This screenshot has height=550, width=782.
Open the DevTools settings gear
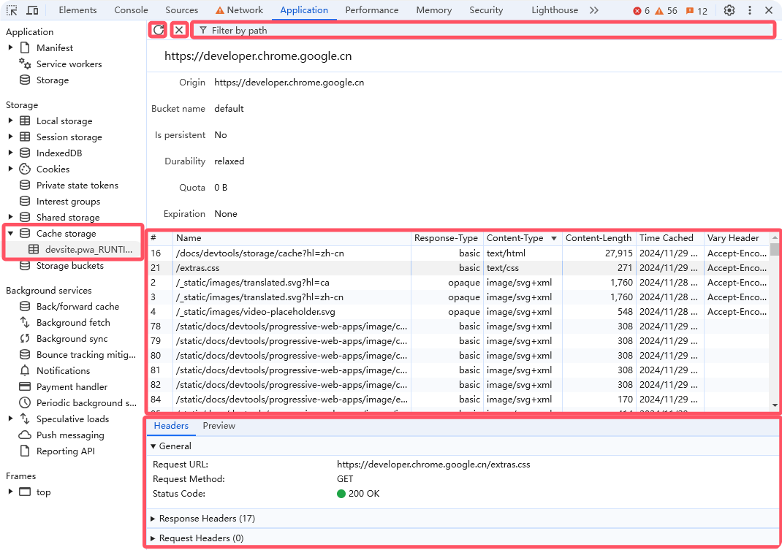coord(729,10)
